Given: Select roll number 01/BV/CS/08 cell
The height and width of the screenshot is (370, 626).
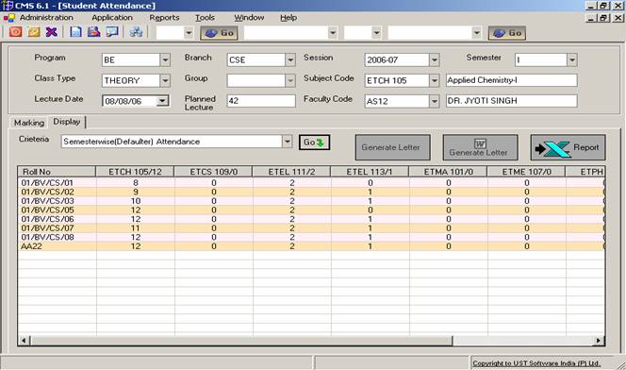Looking at the screenshot, I should (x=57, y=237).
